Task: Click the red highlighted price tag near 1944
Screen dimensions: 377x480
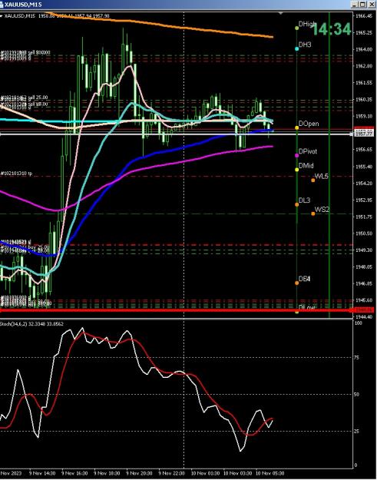Action: pos(364,310)
